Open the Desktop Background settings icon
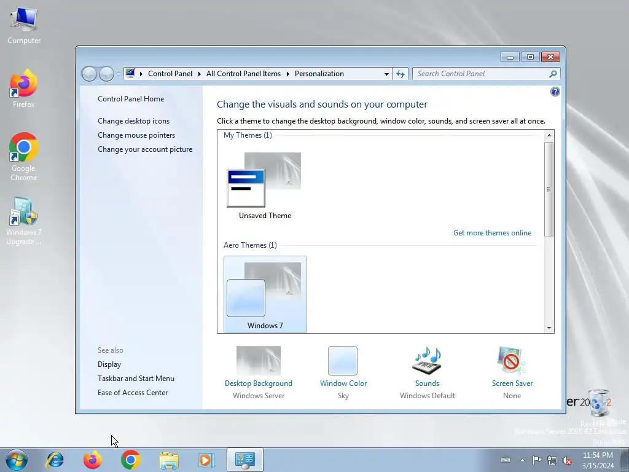The image size is (629, 472). (259, 360)
